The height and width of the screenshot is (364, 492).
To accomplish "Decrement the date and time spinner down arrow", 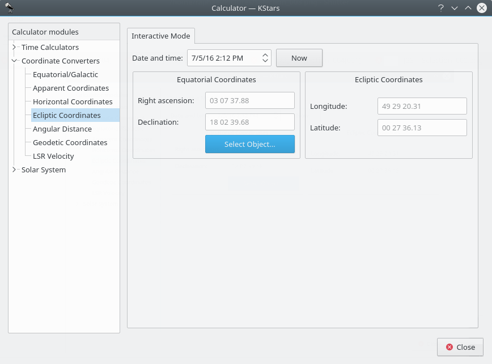I will point(265,61).
